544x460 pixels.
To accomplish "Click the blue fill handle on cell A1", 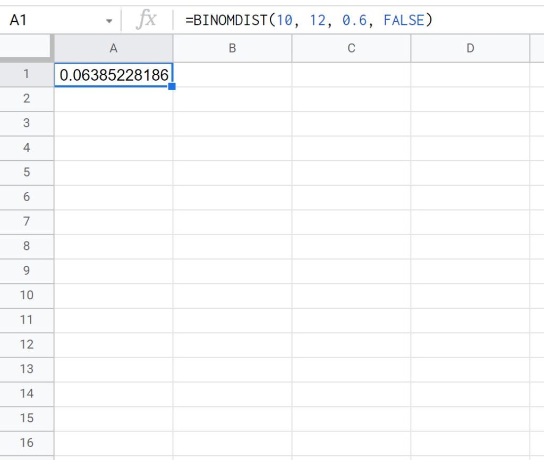I will point(172,85).
